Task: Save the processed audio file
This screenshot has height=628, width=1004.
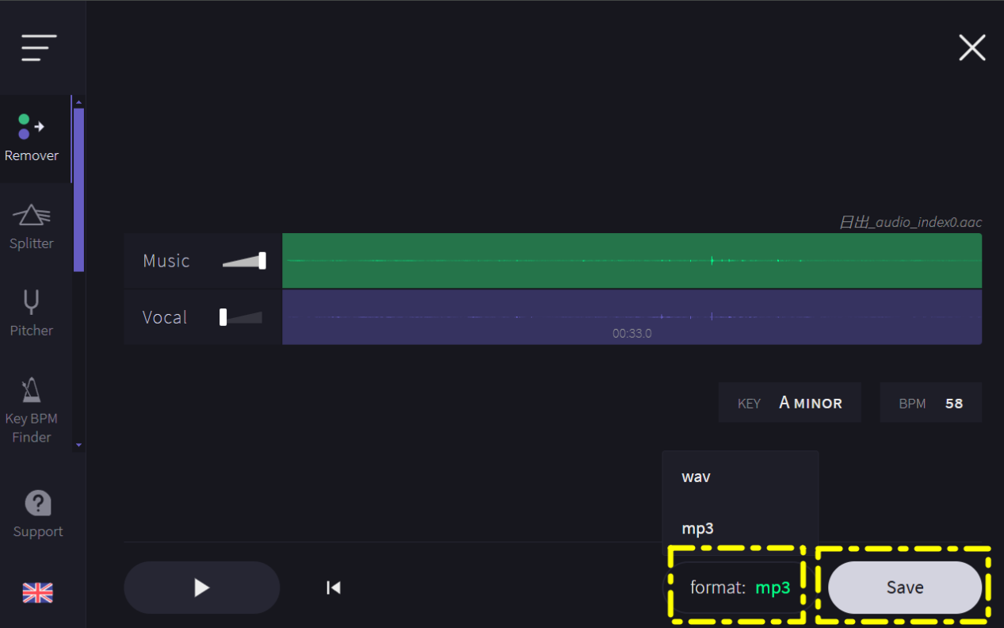Action: [x=905, y=588]
